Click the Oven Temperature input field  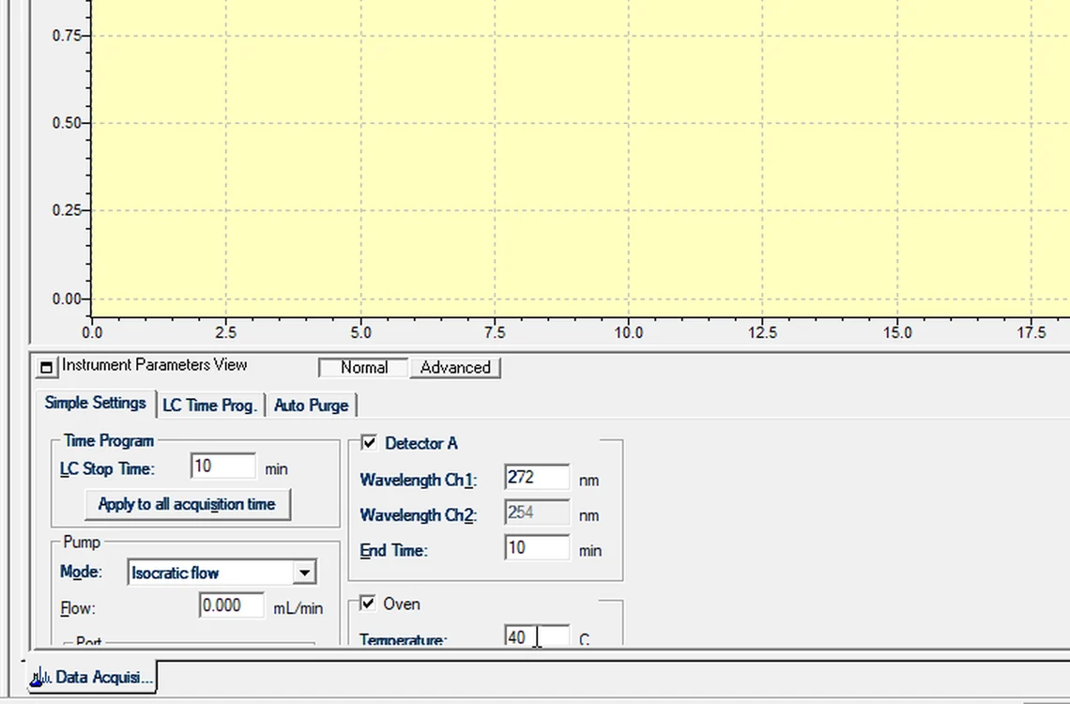point(537,635)
